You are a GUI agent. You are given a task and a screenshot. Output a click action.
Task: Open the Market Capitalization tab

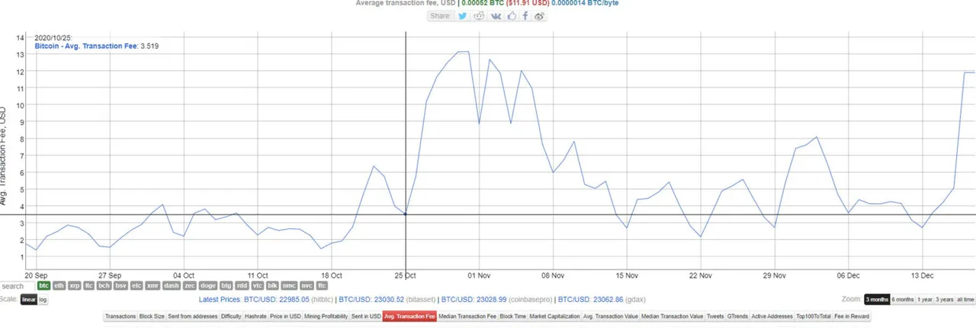(x=554, y=316)
